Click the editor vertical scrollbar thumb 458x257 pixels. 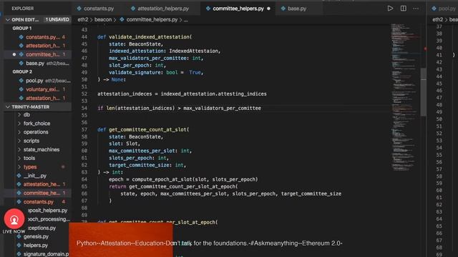(x=423, y=92)
